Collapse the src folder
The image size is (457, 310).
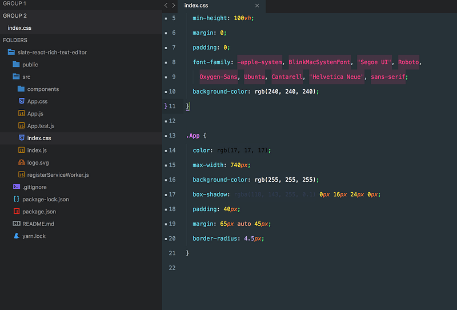[16, 77]
